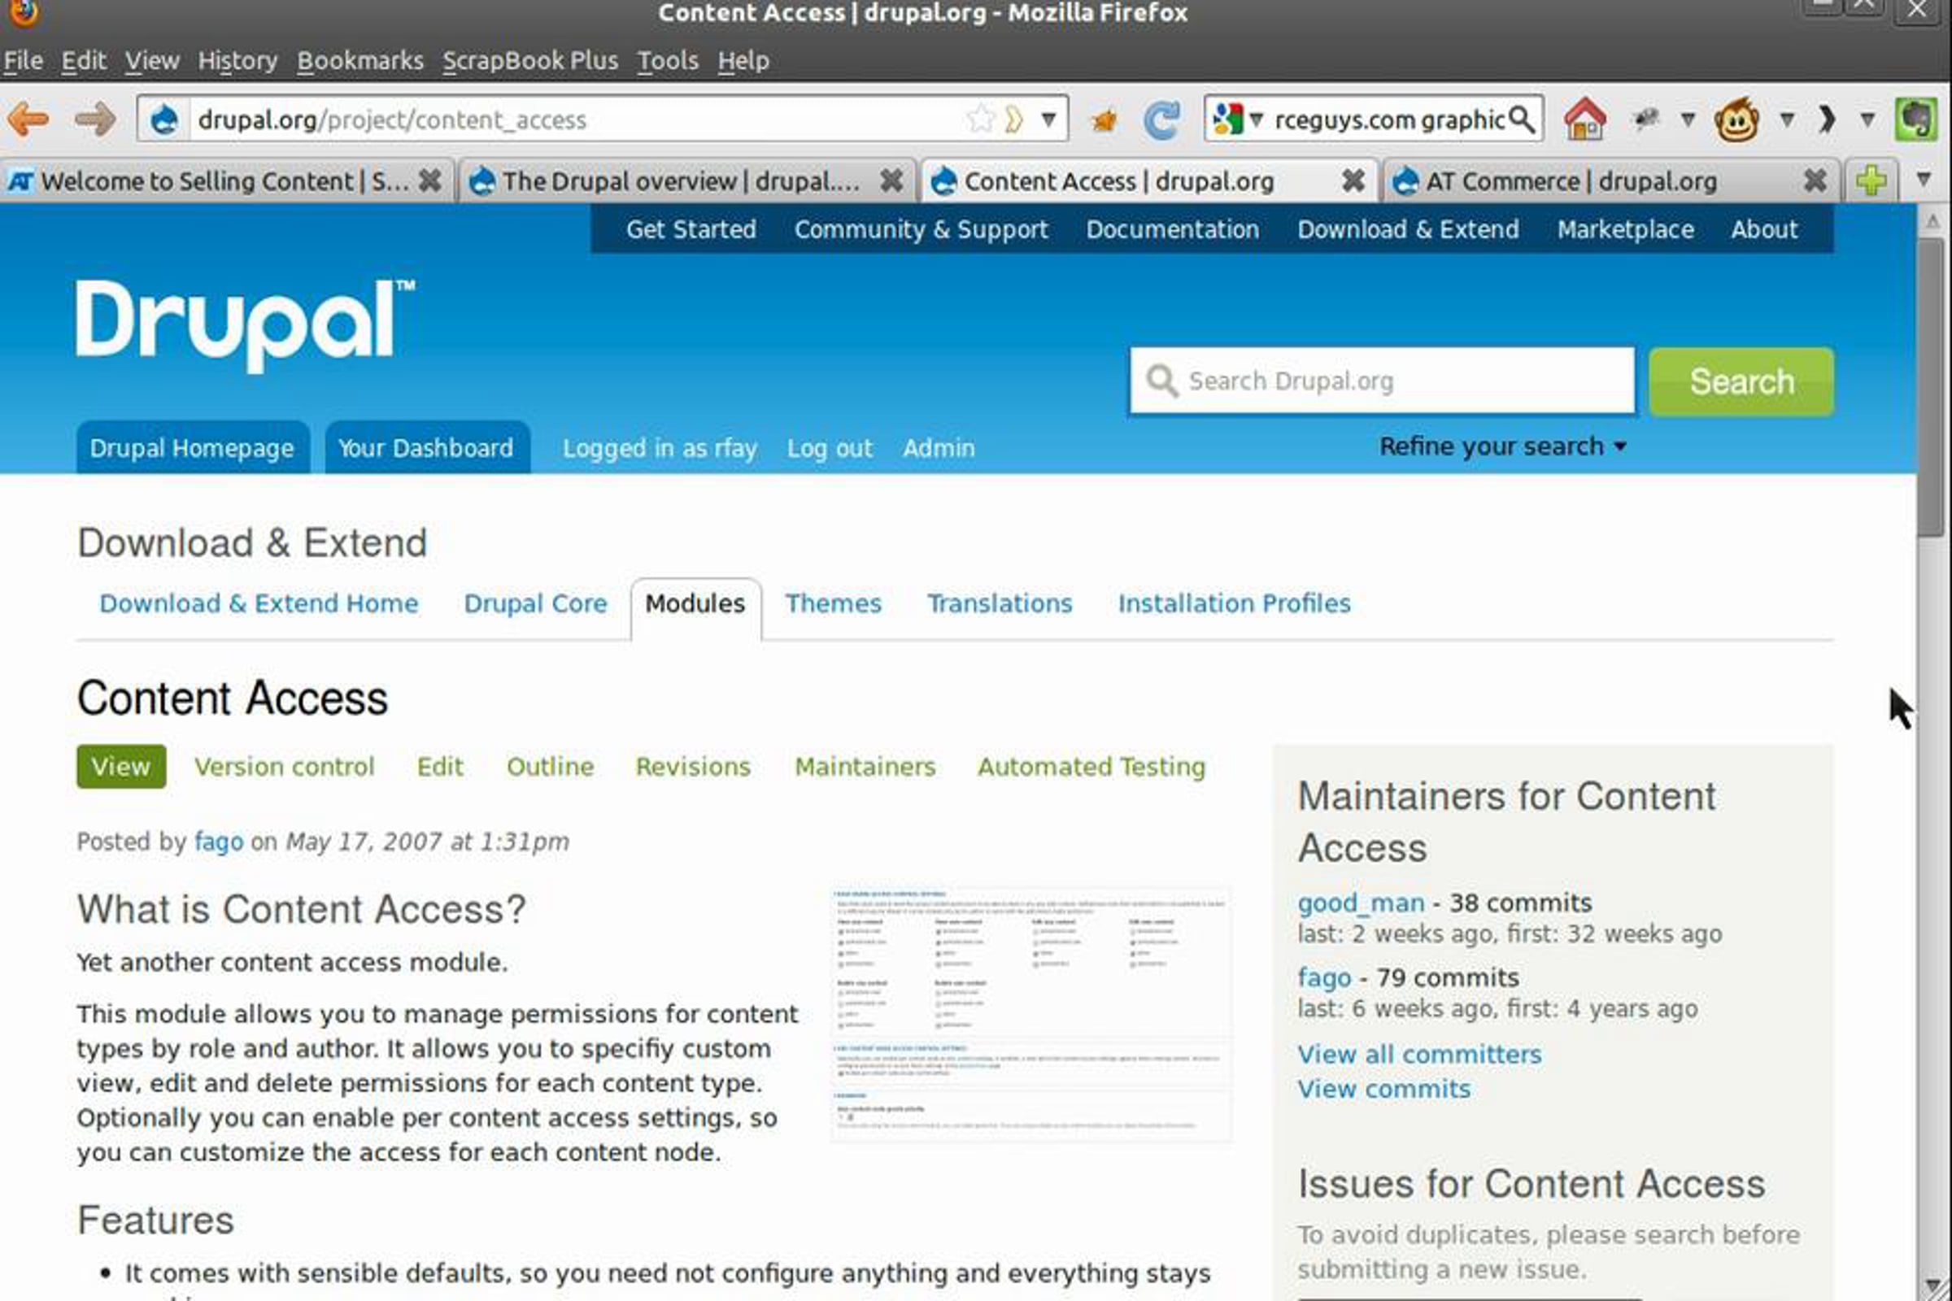Close the AT Commerce tab

pyautogui.click(x=1815, y=180)
